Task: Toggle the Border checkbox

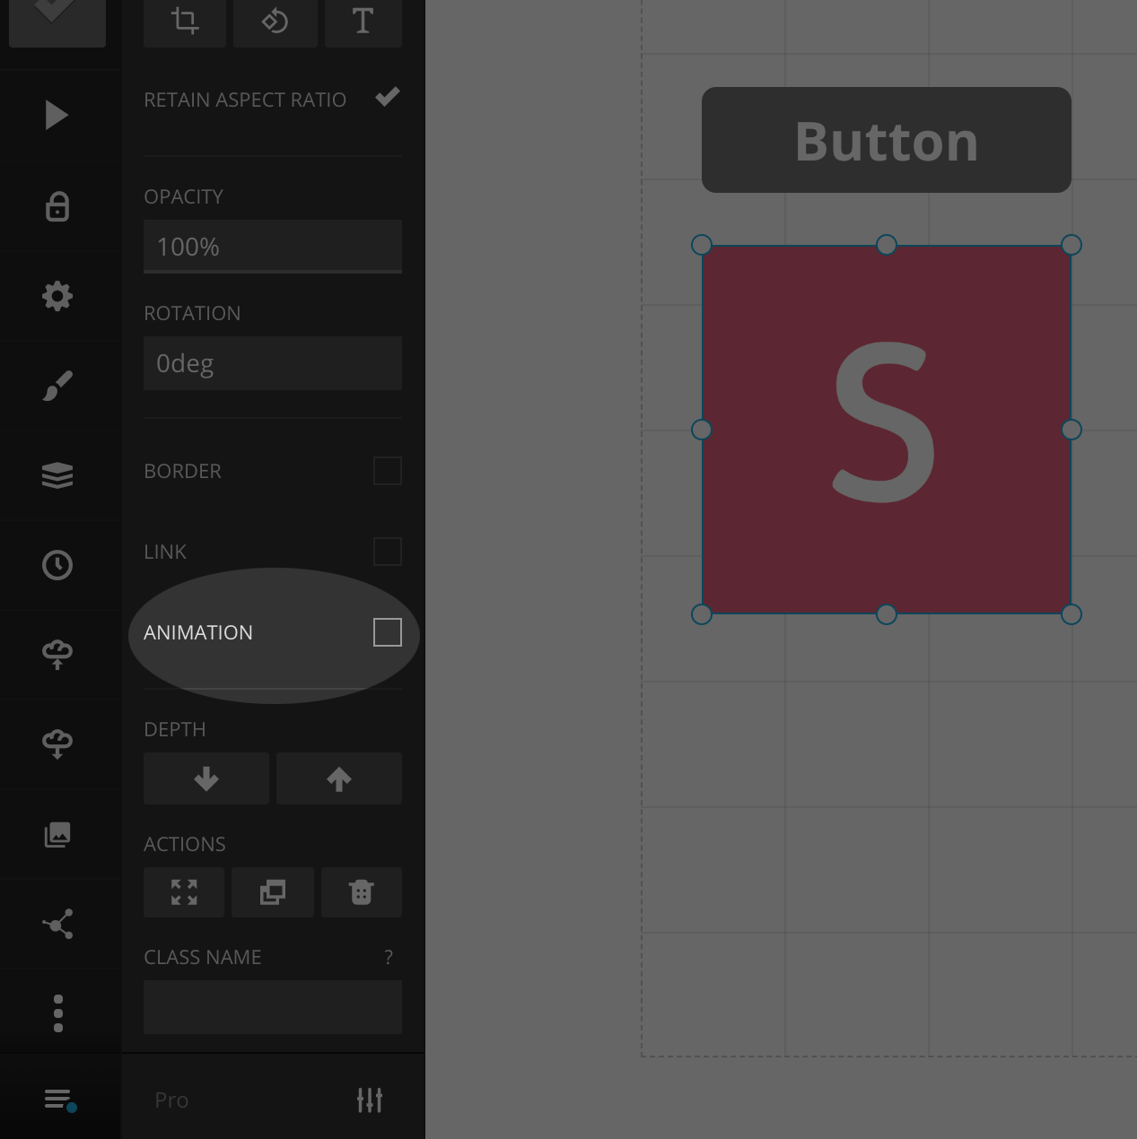Action: click(387, 471)
